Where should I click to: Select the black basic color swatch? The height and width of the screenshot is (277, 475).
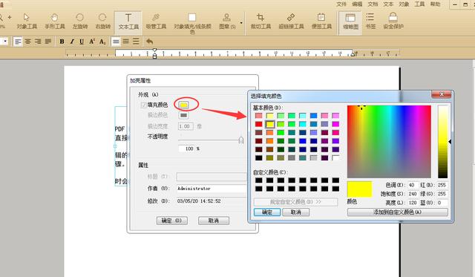coord(259,157)
